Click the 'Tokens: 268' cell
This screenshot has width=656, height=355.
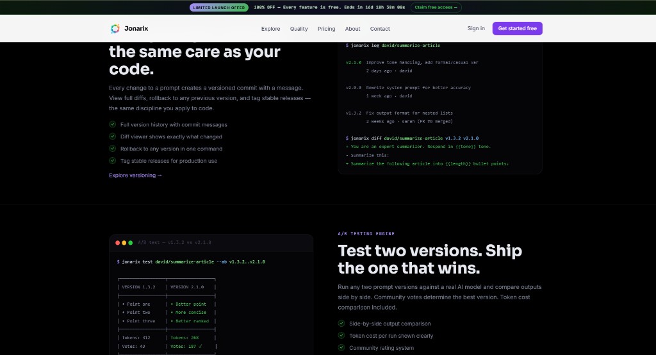(184, 338)
